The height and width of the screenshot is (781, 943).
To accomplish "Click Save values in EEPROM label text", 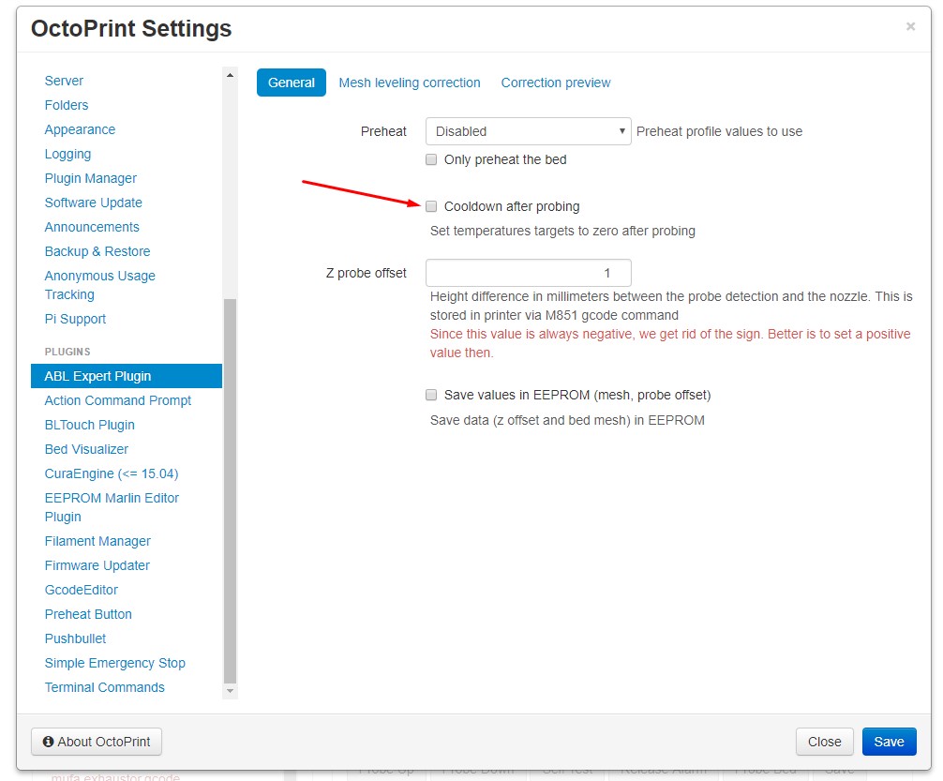I will tap(577, 395).
